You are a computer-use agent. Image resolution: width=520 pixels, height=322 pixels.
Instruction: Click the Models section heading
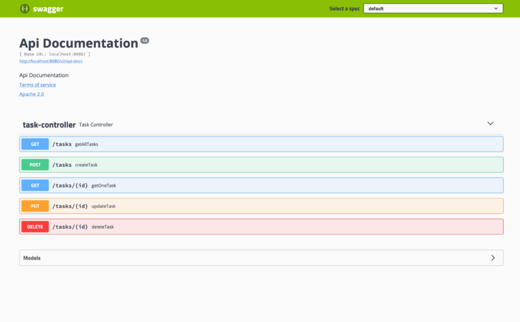[x=32, y=258]
